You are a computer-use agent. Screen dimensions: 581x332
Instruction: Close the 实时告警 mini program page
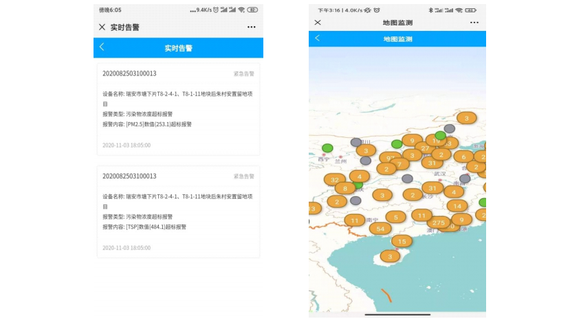pos(102,27)
